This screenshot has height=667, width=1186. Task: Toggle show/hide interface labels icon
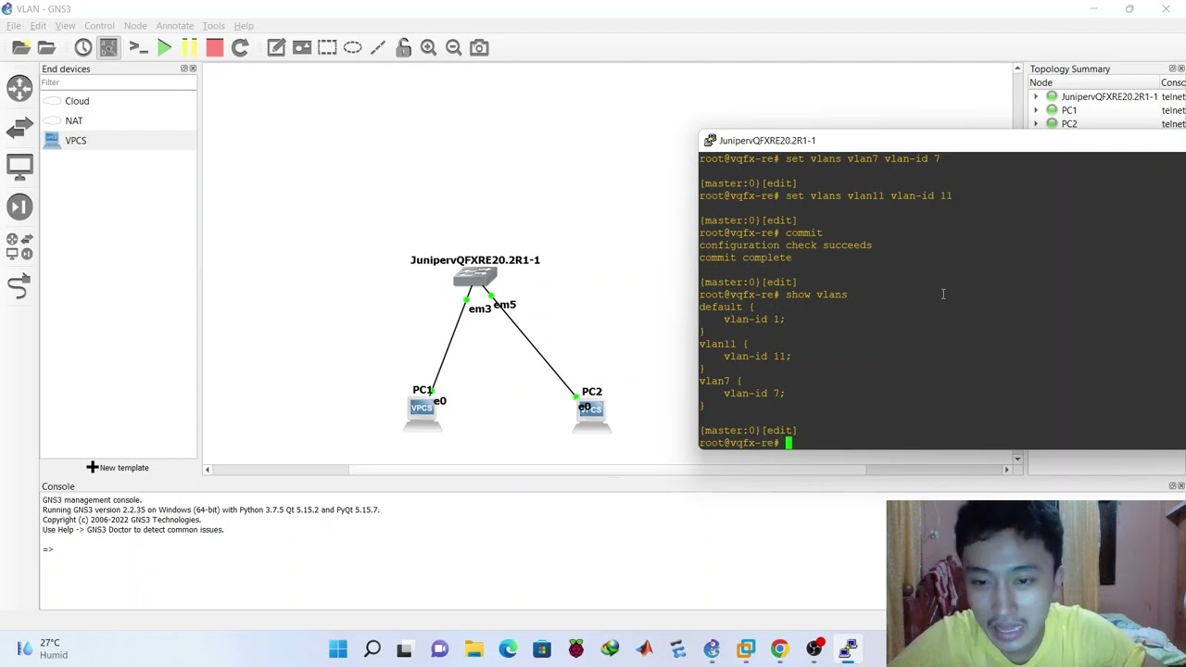click(x=108, y=47)
